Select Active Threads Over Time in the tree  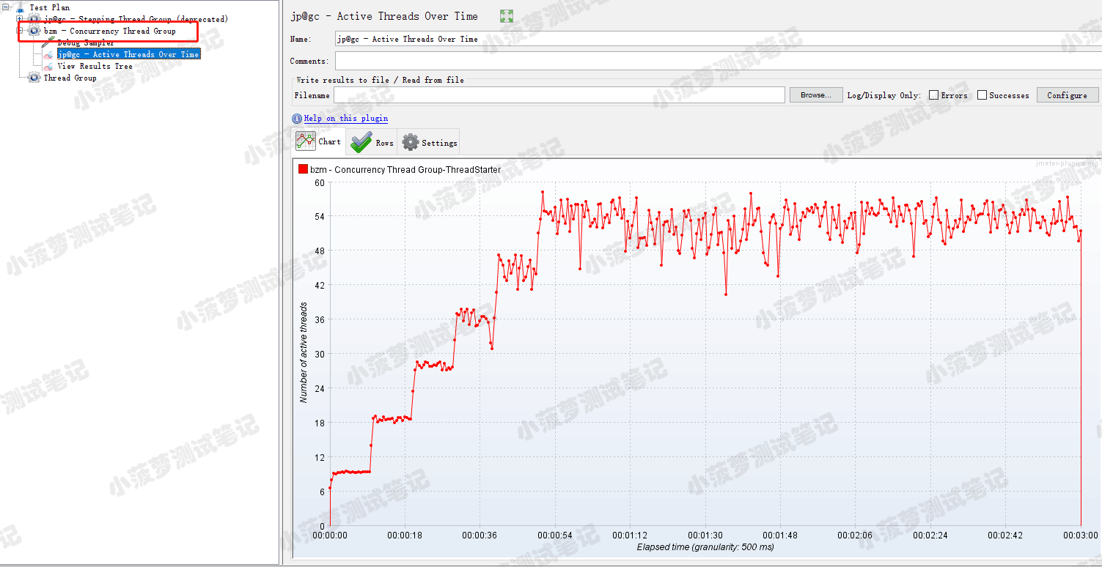[128, 54]
